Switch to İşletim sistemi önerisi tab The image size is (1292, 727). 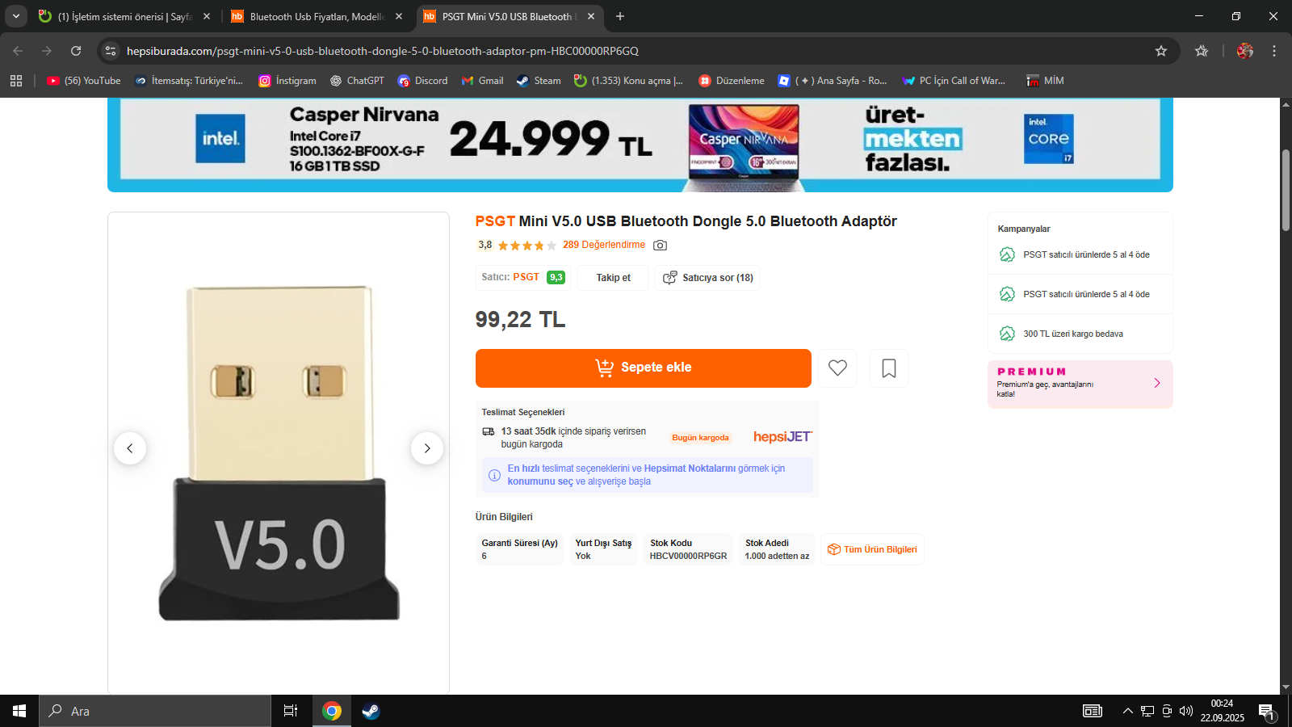point(125,16)
